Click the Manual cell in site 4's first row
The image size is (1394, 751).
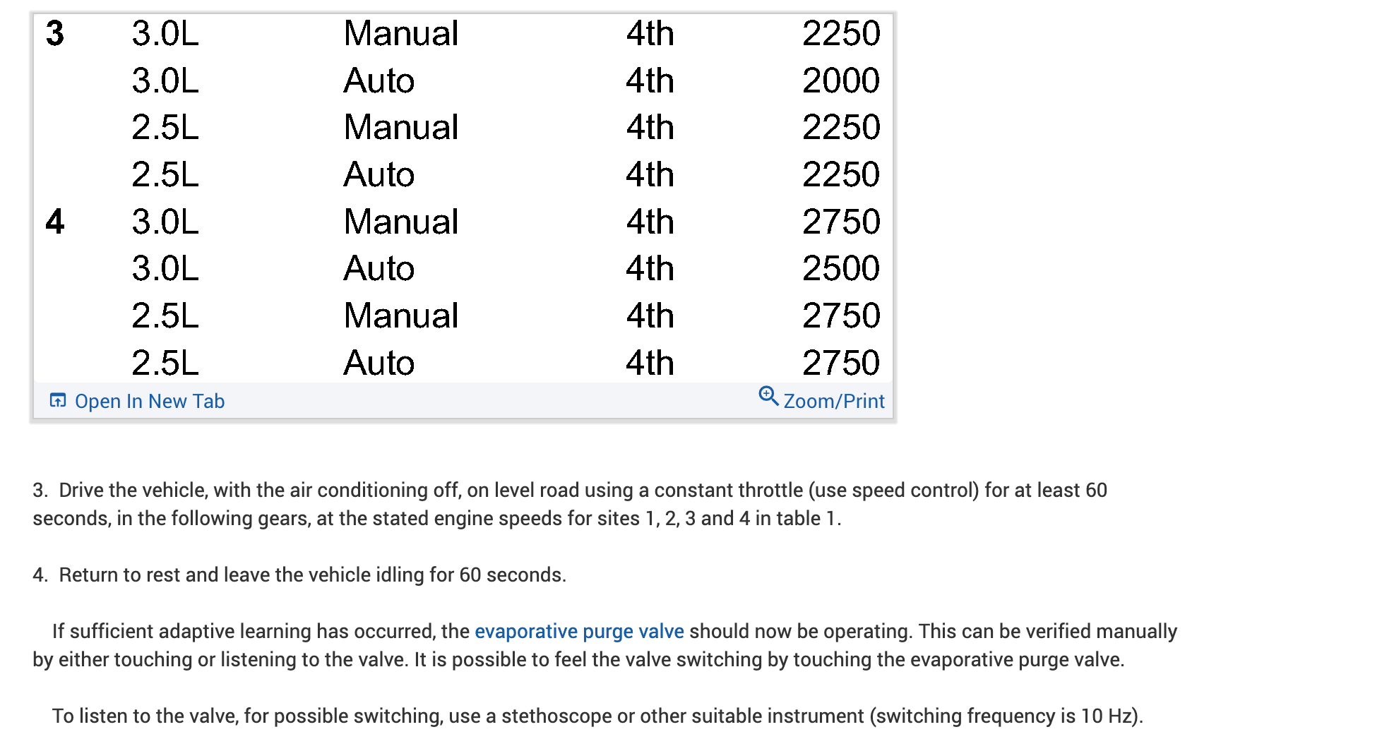[x=401, y=222]
